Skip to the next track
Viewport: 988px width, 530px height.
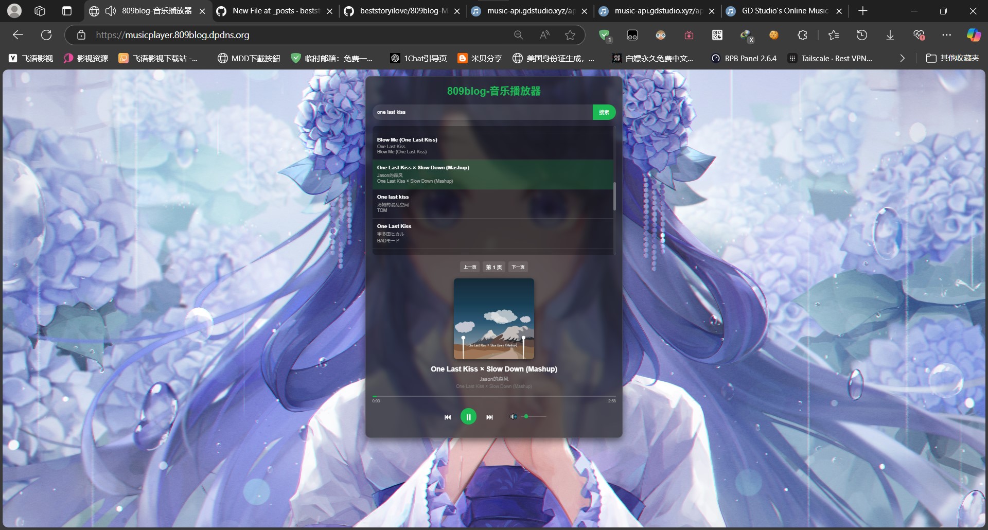coord(489,417)
